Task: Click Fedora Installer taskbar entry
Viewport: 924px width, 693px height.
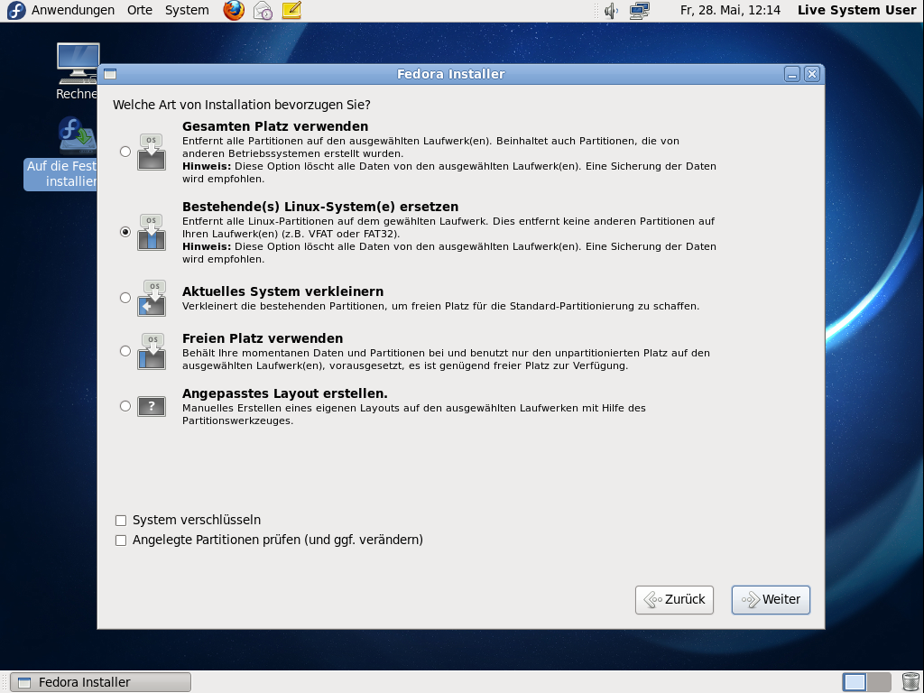Action: pyautogui.click(x=101, y=682)
